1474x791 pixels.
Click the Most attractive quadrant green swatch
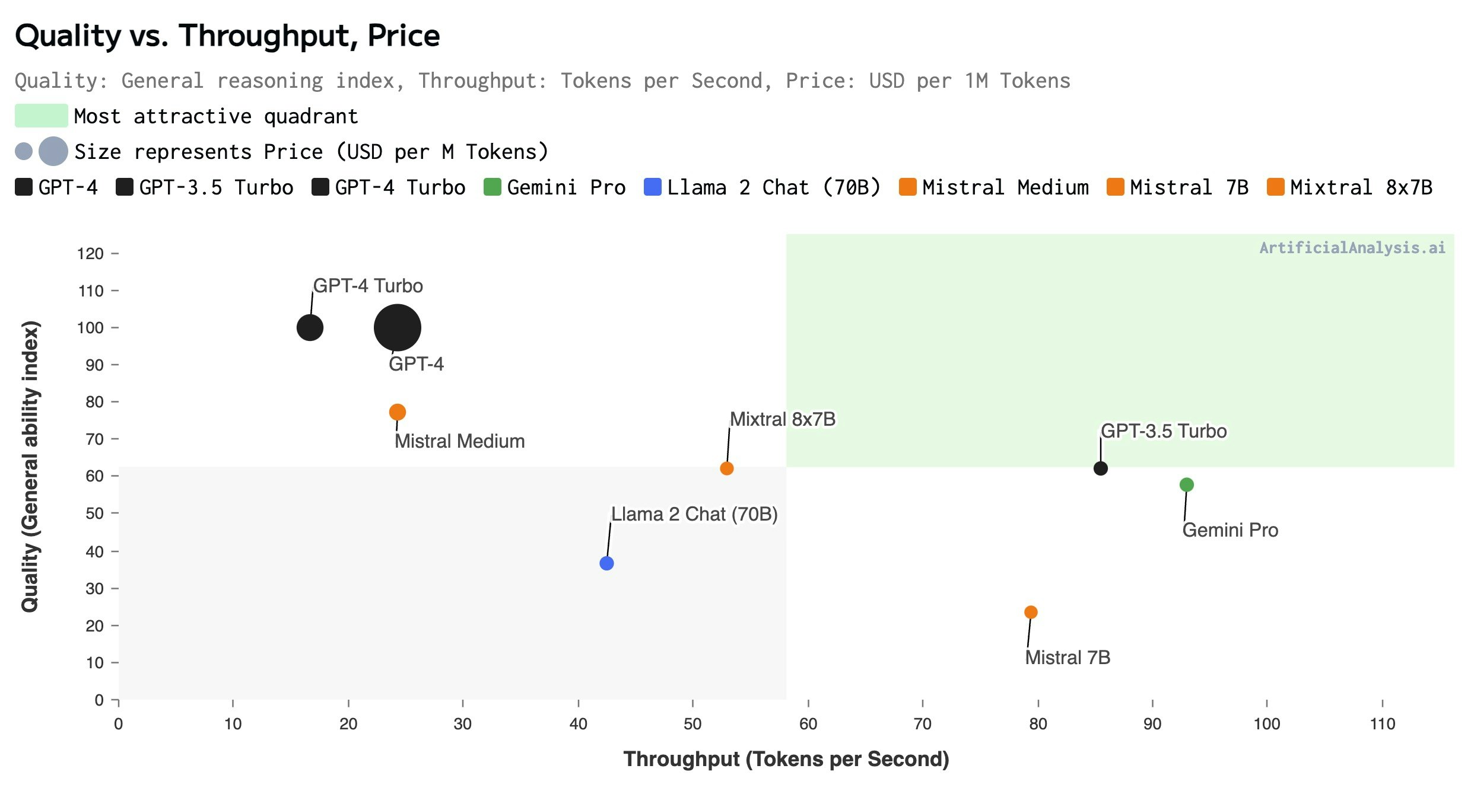point(42,116)
